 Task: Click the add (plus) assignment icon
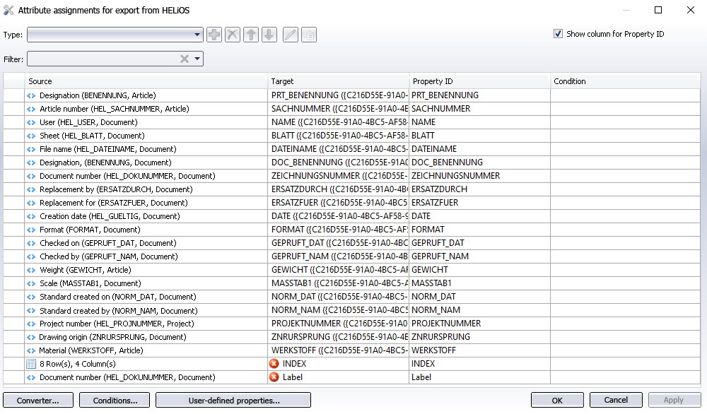(214, 35)
